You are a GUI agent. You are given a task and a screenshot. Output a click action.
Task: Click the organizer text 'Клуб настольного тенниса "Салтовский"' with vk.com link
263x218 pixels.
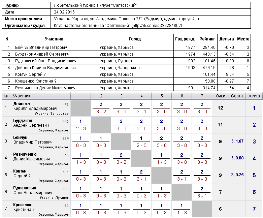point(118,26)
